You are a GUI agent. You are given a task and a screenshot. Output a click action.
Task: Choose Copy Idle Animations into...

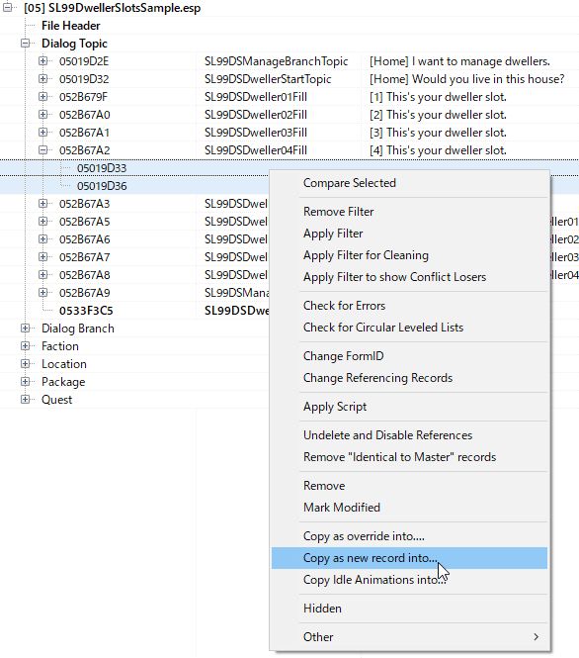409,580
